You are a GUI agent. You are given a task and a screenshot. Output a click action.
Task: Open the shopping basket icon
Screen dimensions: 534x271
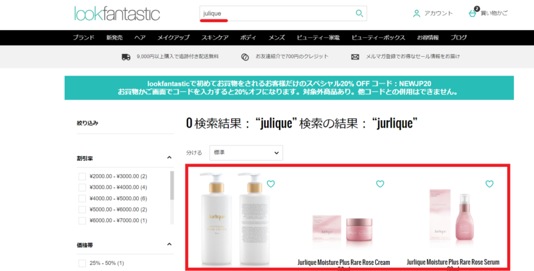pos(473,13)
